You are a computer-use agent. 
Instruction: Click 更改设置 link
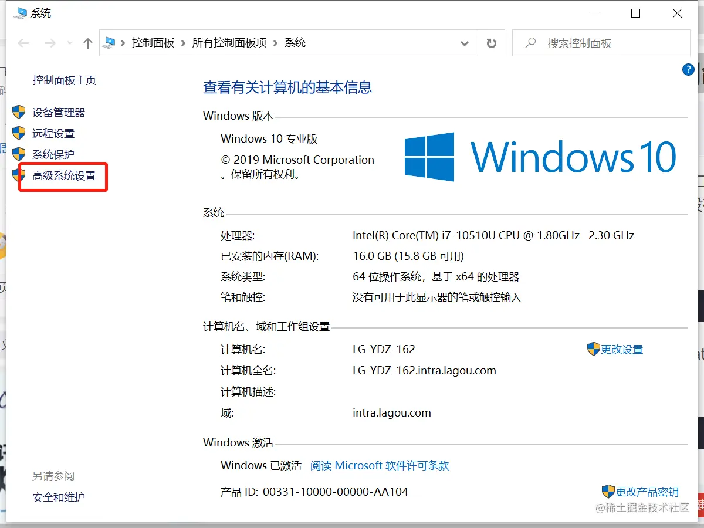pyautogui.click(x=622, y=349)
